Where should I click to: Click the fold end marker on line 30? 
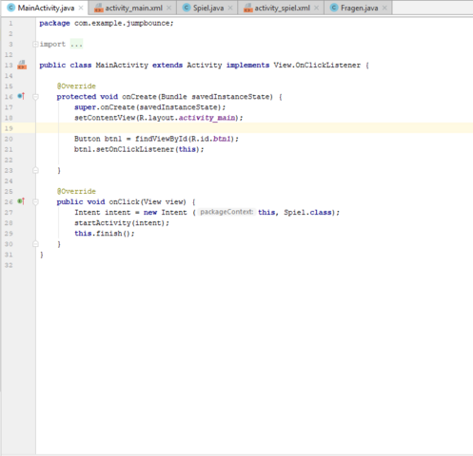(x=35, y=244)
